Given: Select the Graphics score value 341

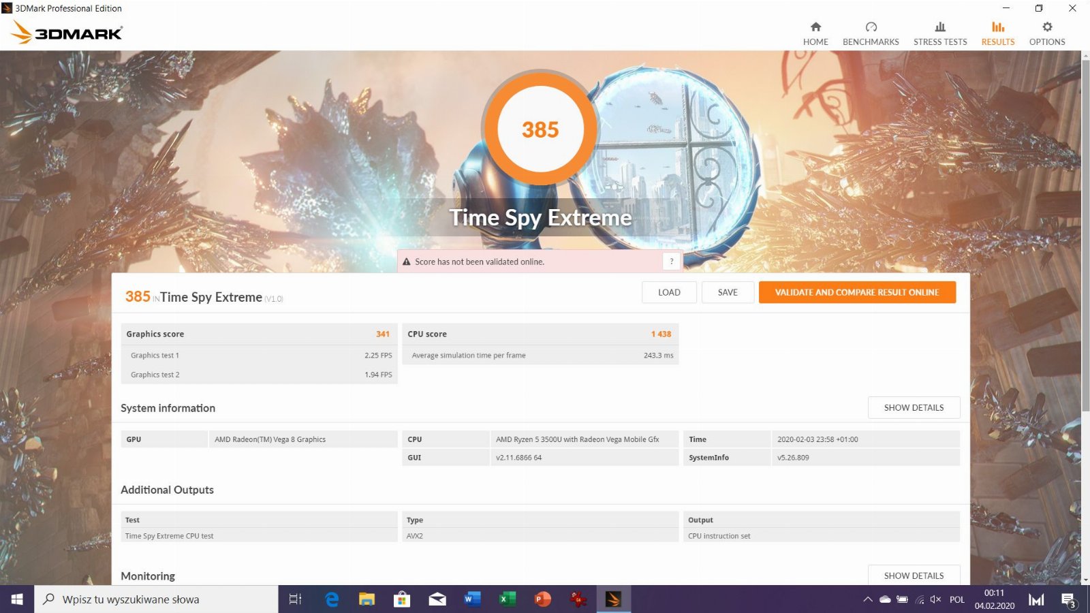Looking at the screenshot, I should point(383,334).
